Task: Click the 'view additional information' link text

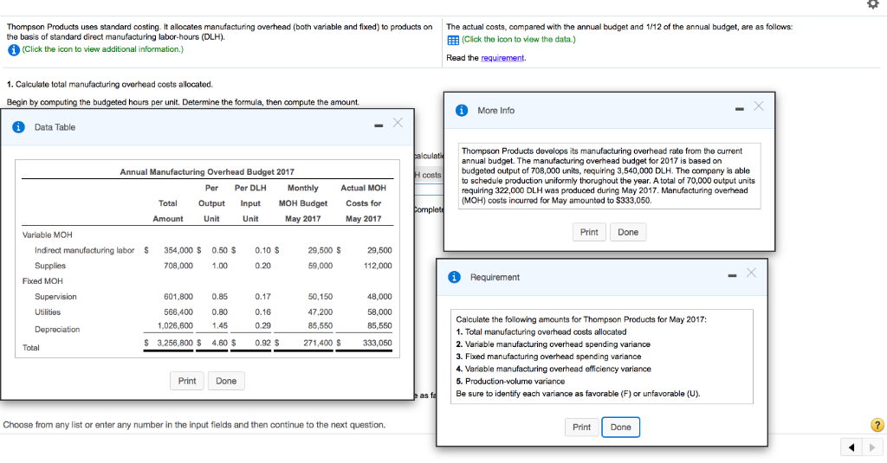Action: click(103, 49)
